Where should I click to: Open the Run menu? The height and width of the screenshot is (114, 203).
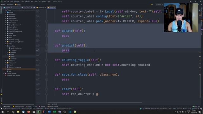coord(32,2)
